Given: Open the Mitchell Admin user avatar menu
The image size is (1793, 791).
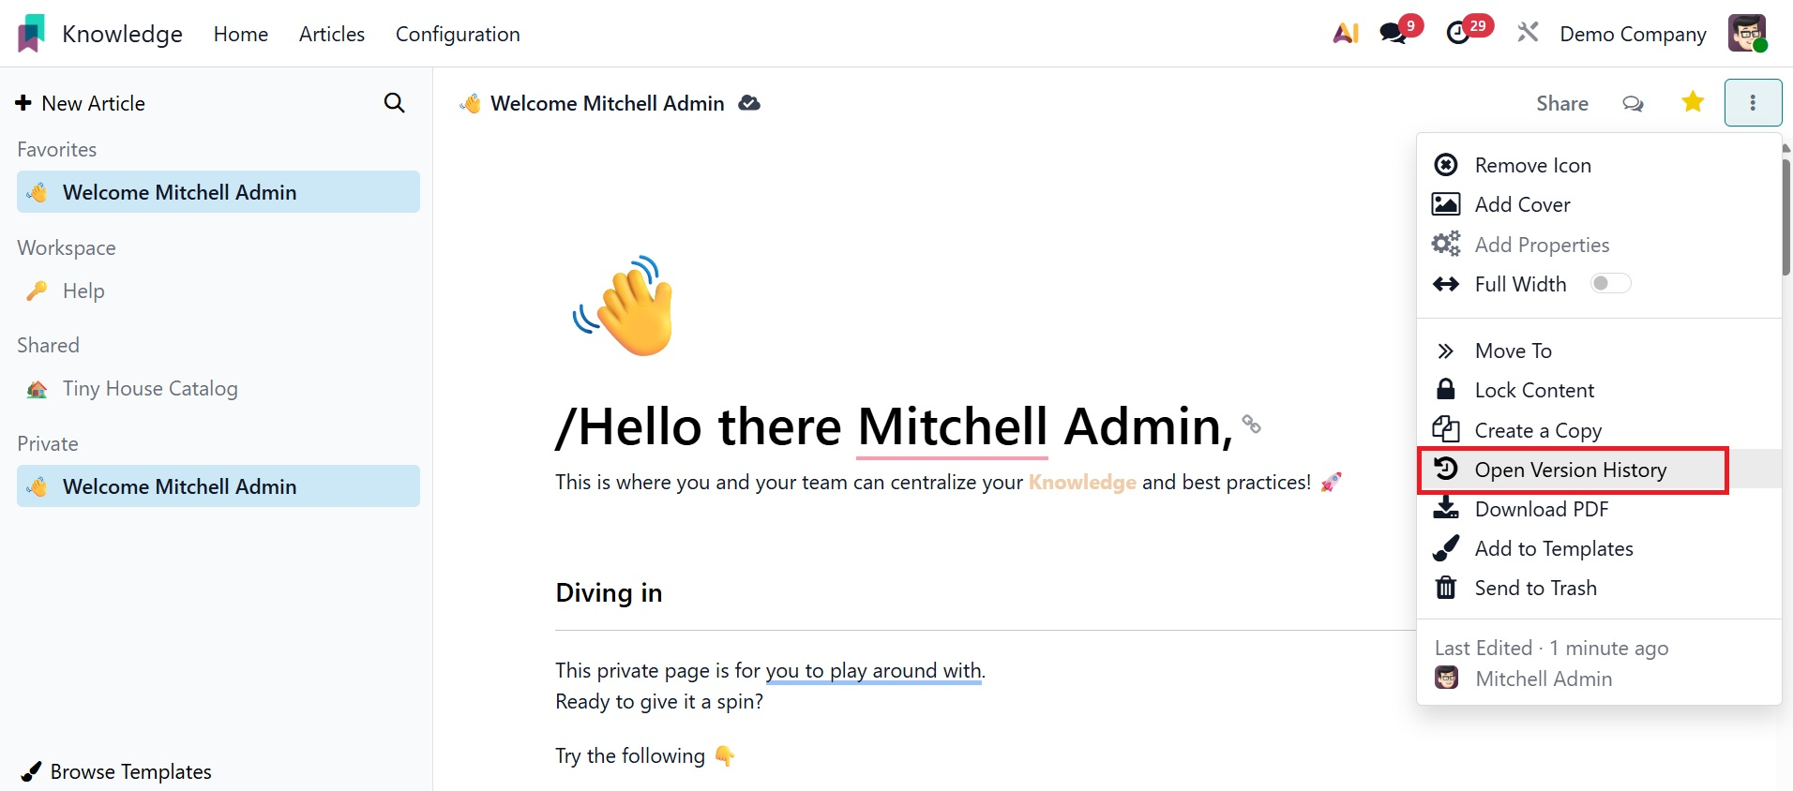Looking at the screenshot, I should click(1747, 34).
